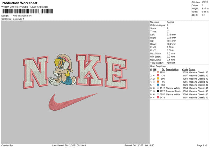Click the 'N#' column header
Viewport: 210px width, 148px height.
pyautogui.click(x=155, y=69)
